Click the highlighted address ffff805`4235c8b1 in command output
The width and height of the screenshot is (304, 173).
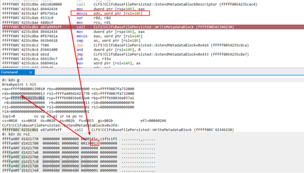[x=20, y=130]
